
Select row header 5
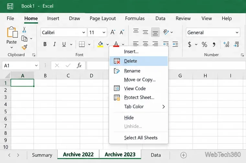click(x=6, y=112)
